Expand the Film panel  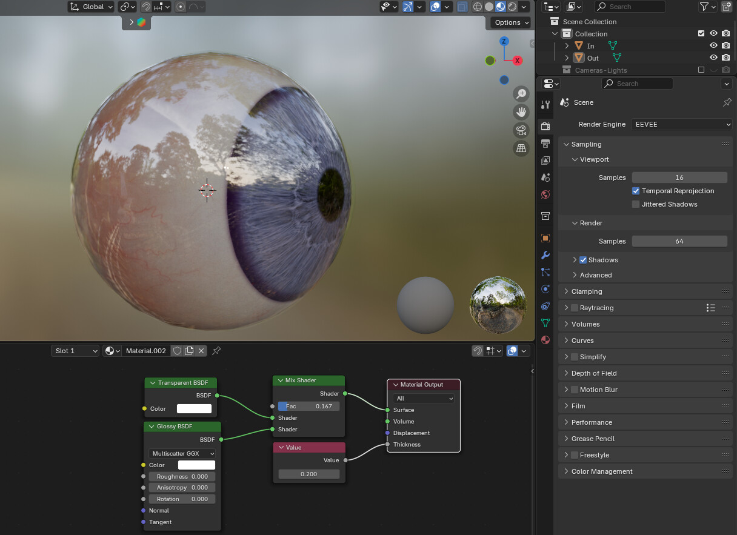(x=566, y=406)
